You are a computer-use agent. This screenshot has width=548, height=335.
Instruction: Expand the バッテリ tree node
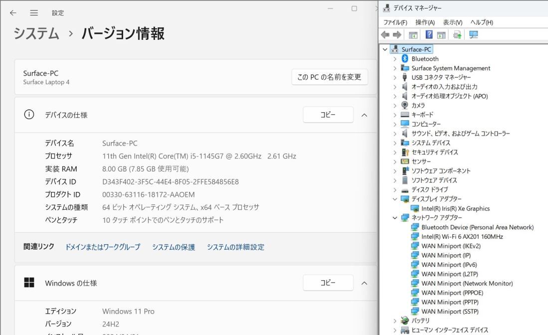[395, 321]
